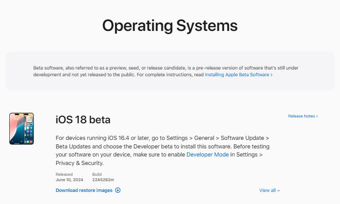Click Download restore images link text
This screenshot has height=204, width=340.
pyautogui.click(x=84, y=190)
